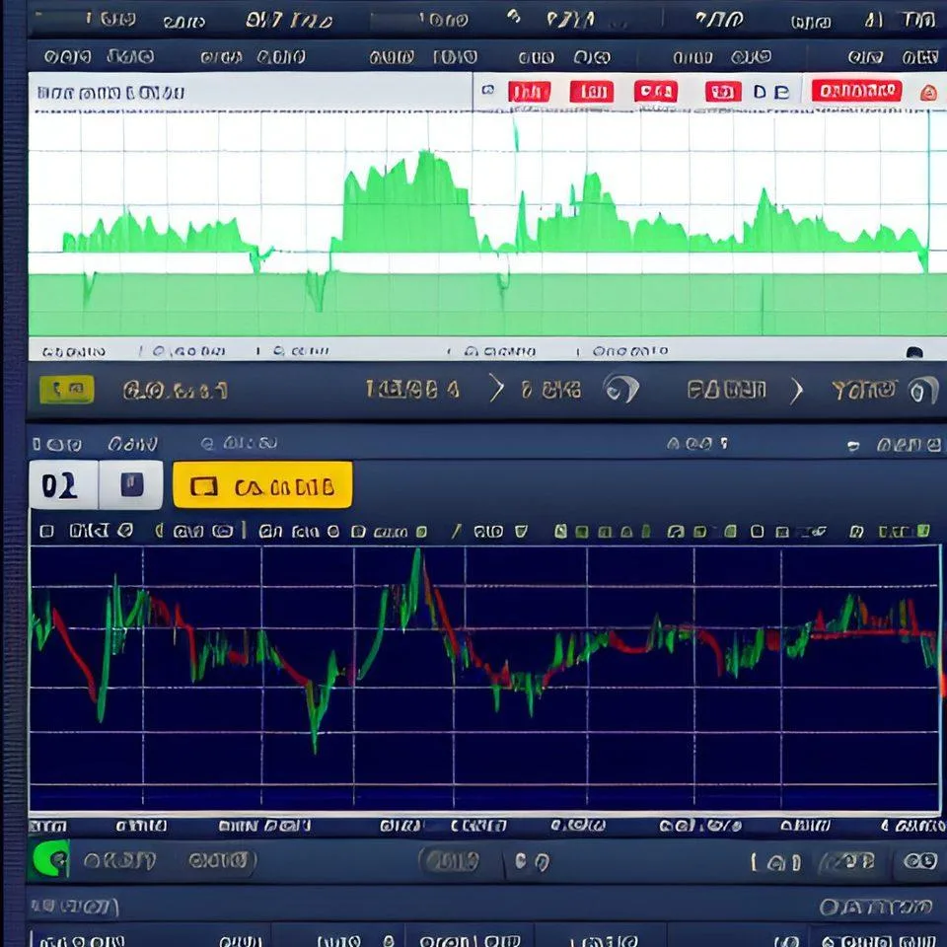Screen dimensions: 947x947
Task: Click the circular icon in center of middle bar
Action: tap(620, 390)
